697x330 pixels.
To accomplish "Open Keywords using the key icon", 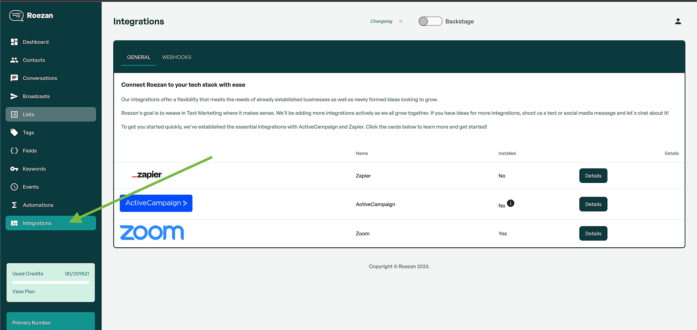I will [14, 169].
